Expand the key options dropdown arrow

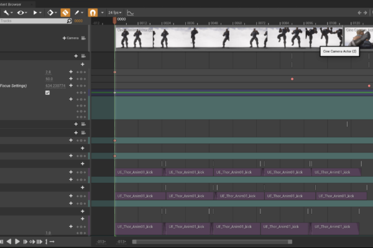coord(56,12)
